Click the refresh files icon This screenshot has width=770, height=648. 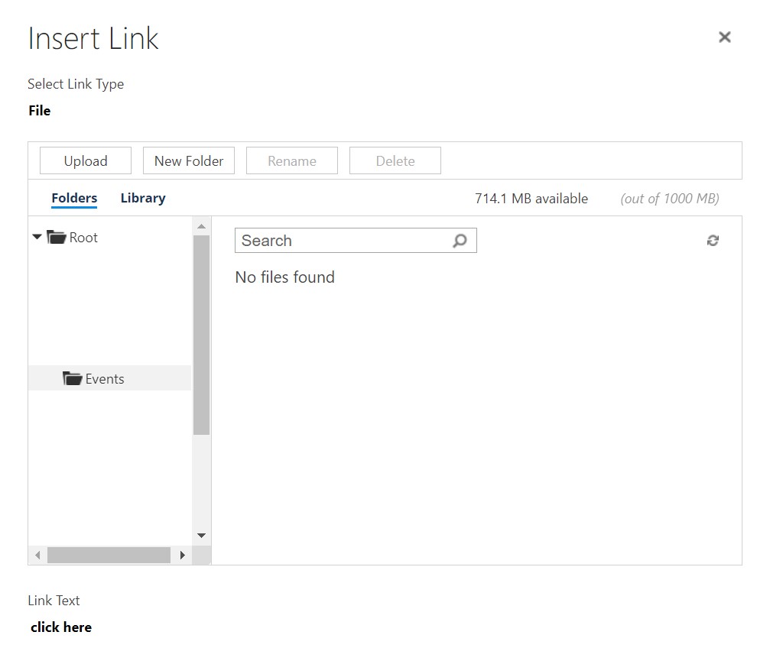pos(713,241)
